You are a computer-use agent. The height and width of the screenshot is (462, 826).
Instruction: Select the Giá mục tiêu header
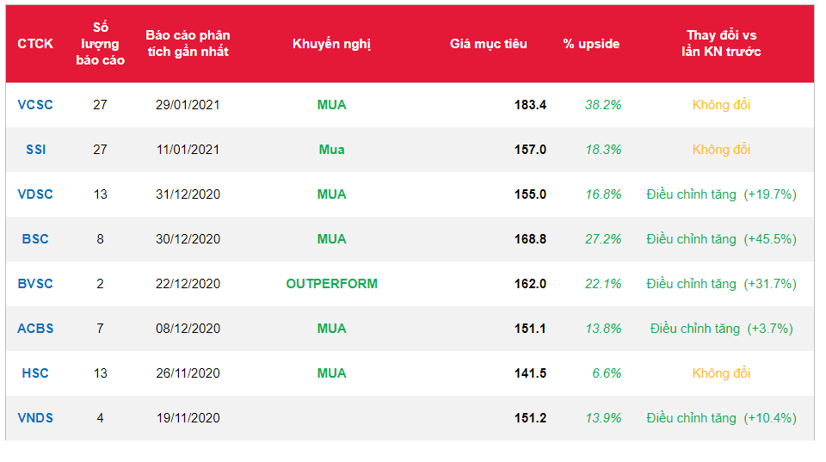tap(488, 44)
